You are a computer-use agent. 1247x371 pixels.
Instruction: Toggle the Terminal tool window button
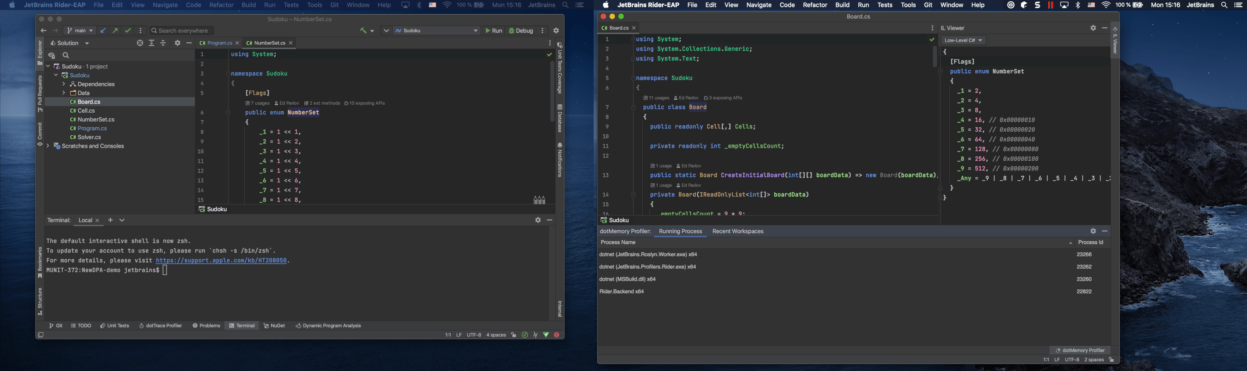coord(243,326)
